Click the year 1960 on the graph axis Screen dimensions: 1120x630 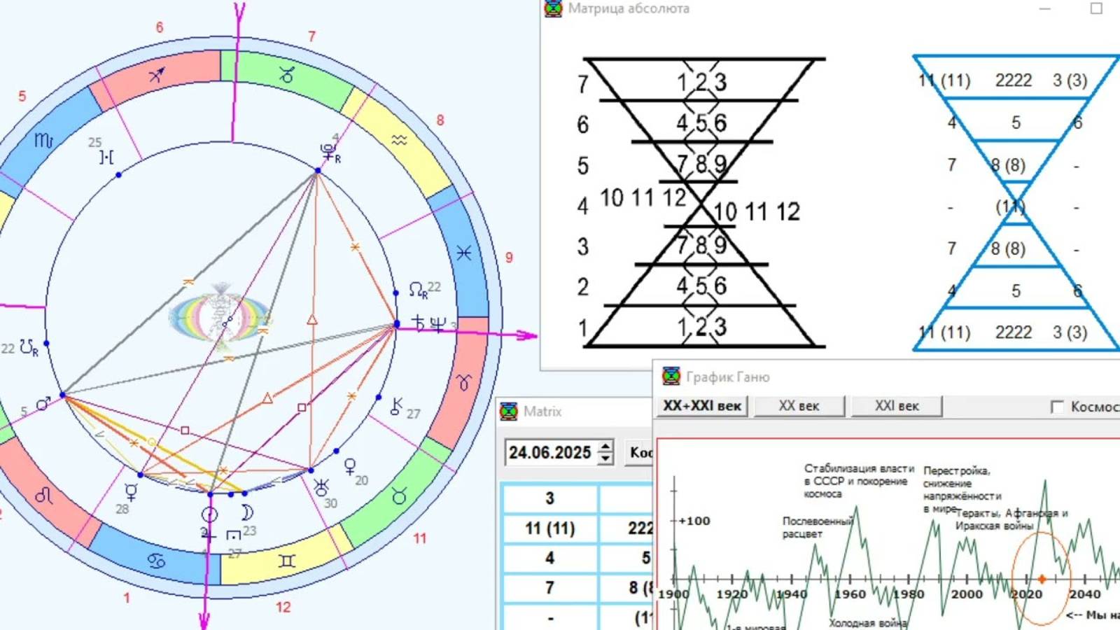[x=850, y=594]
